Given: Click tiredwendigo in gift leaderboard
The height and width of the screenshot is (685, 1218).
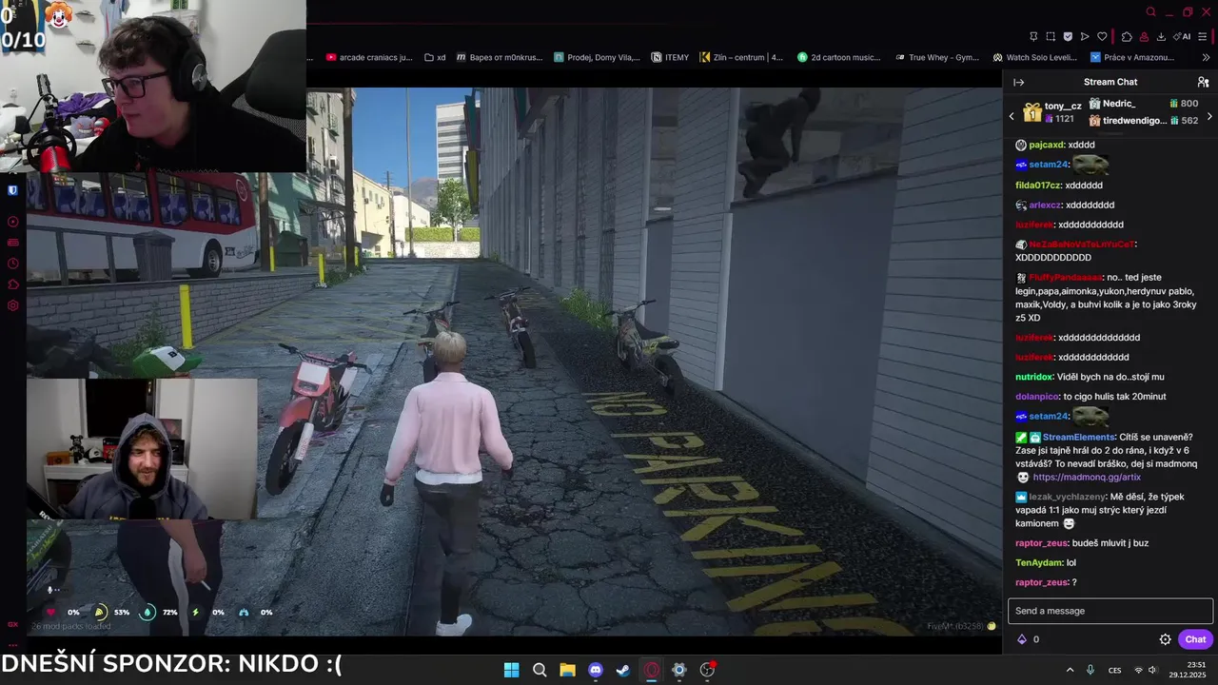Looking at the screenshot, I should point(1134,121).
